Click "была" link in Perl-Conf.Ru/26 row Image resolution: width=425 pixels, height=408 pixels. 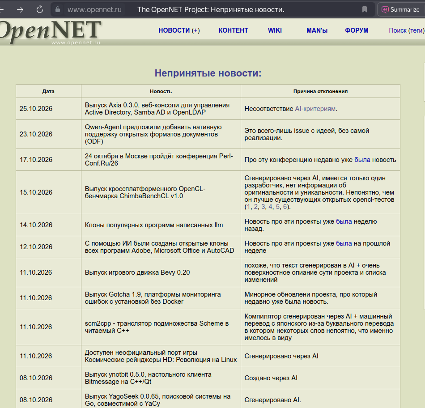362,160
